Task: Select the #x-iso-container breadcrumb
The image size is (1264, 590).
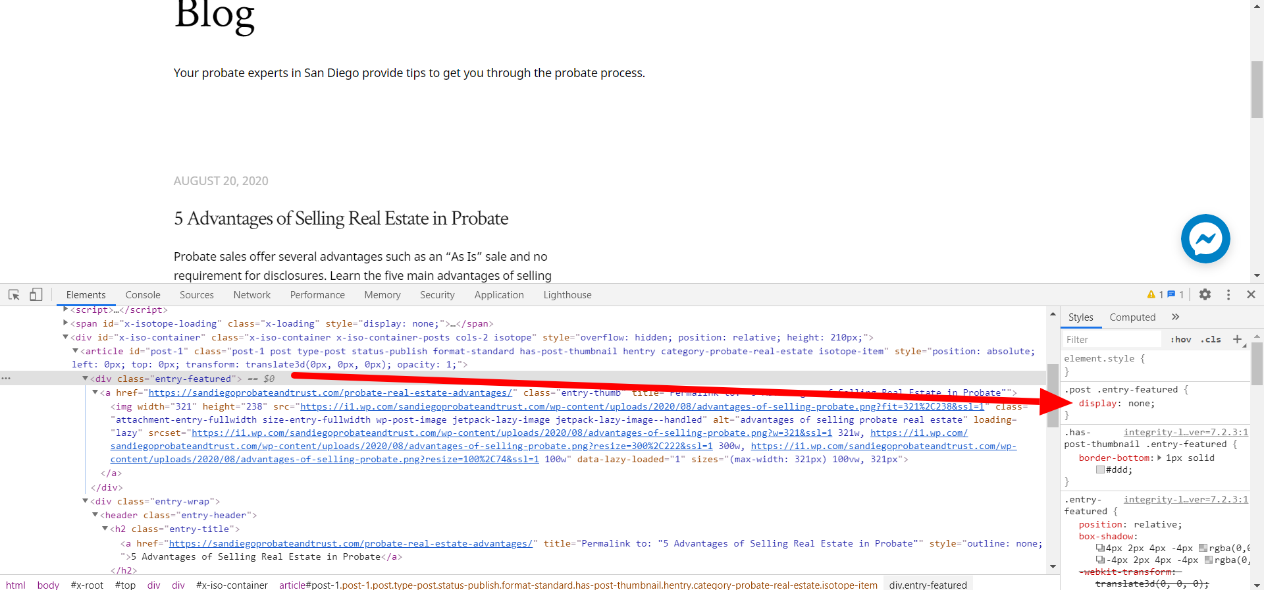Action: 232,585
